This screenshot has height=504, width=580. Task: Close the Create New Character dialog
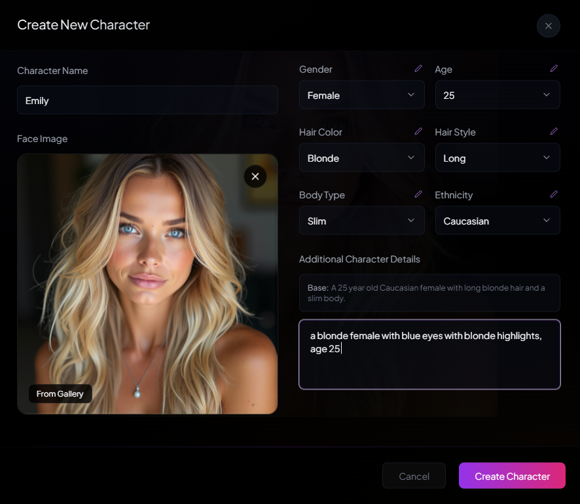click(548, 26)
